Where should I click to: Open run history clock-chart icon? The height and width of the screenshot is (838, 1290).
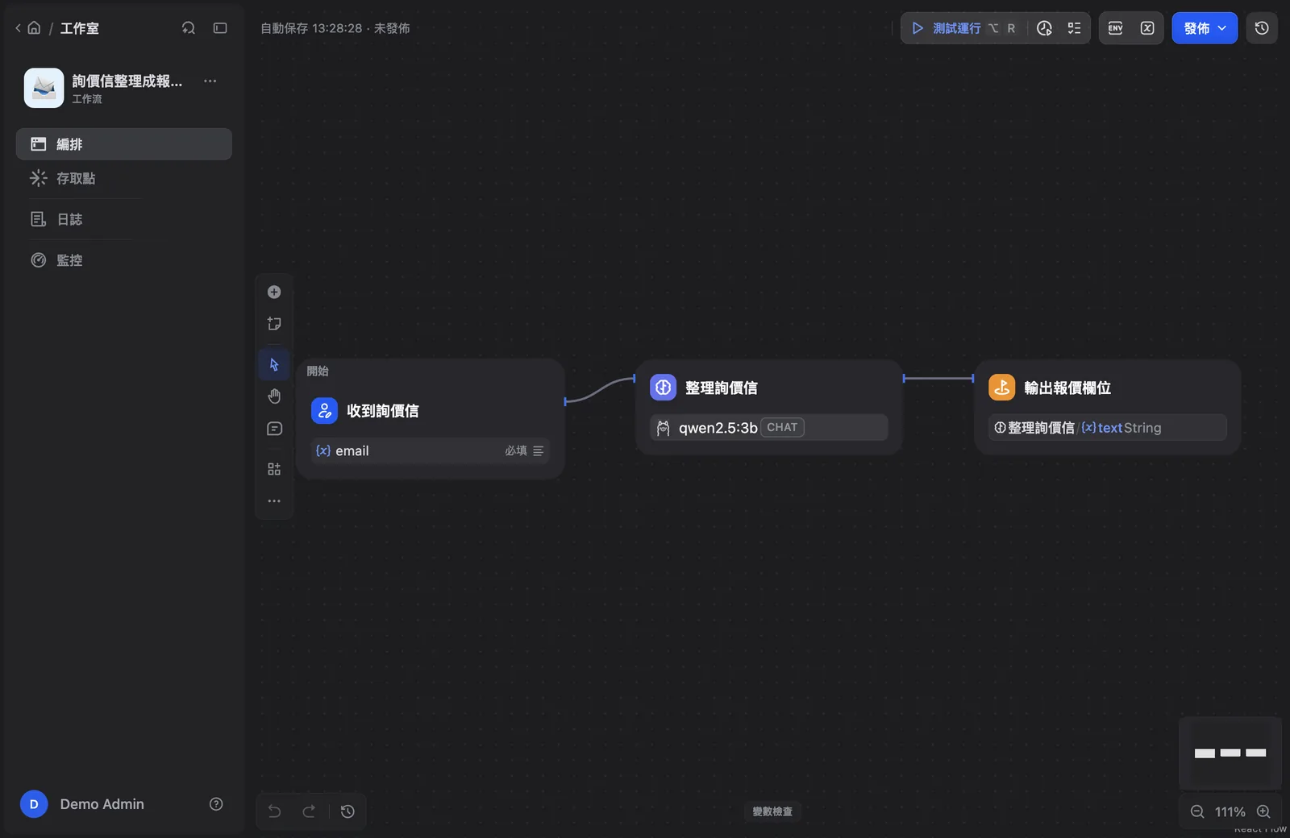point(1044,28)
